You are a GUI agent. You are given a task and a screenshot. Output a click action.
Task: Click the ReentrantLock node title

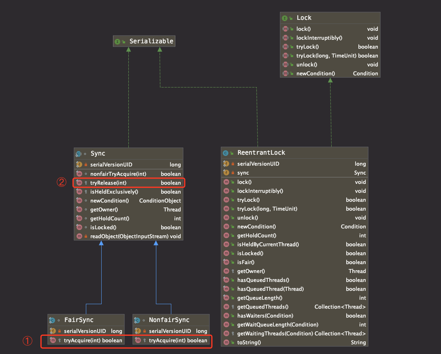(x=261, y=153)
